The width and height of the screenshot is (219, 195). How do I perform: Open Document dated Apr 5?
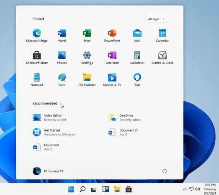click(x=46, y=147)
